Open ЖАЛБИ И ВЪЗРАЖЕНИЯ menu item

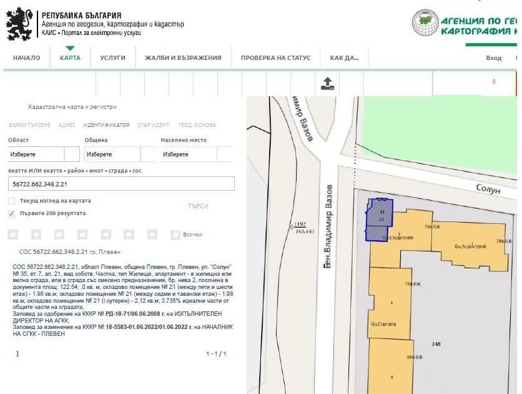tap(183, 58)
